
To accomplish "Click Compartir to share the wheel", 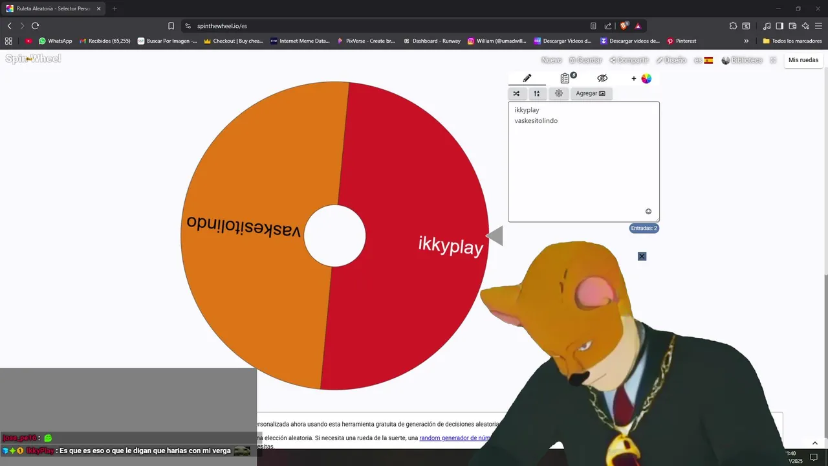I will click(x=629, y=60).
